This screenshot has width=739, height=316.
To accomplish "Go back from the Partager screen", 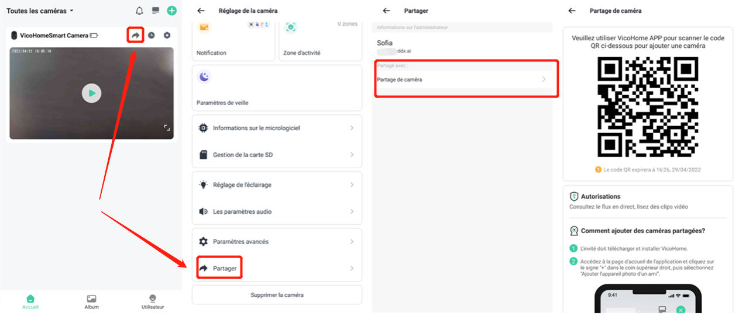I will [386, 11].
